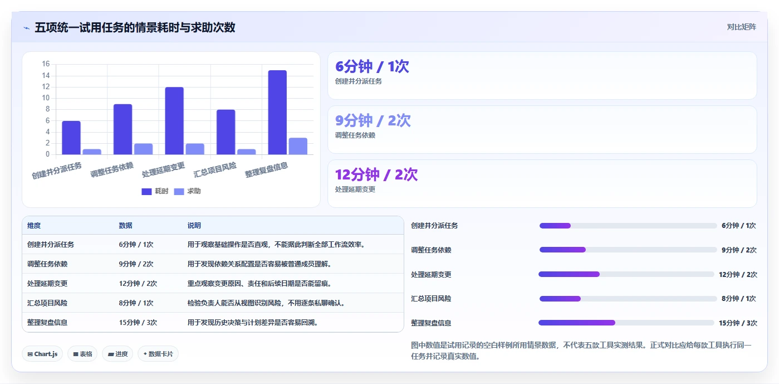Click the 6分钟 / 1次 value beside progress bar
The image size is (779, 384).
739,226
